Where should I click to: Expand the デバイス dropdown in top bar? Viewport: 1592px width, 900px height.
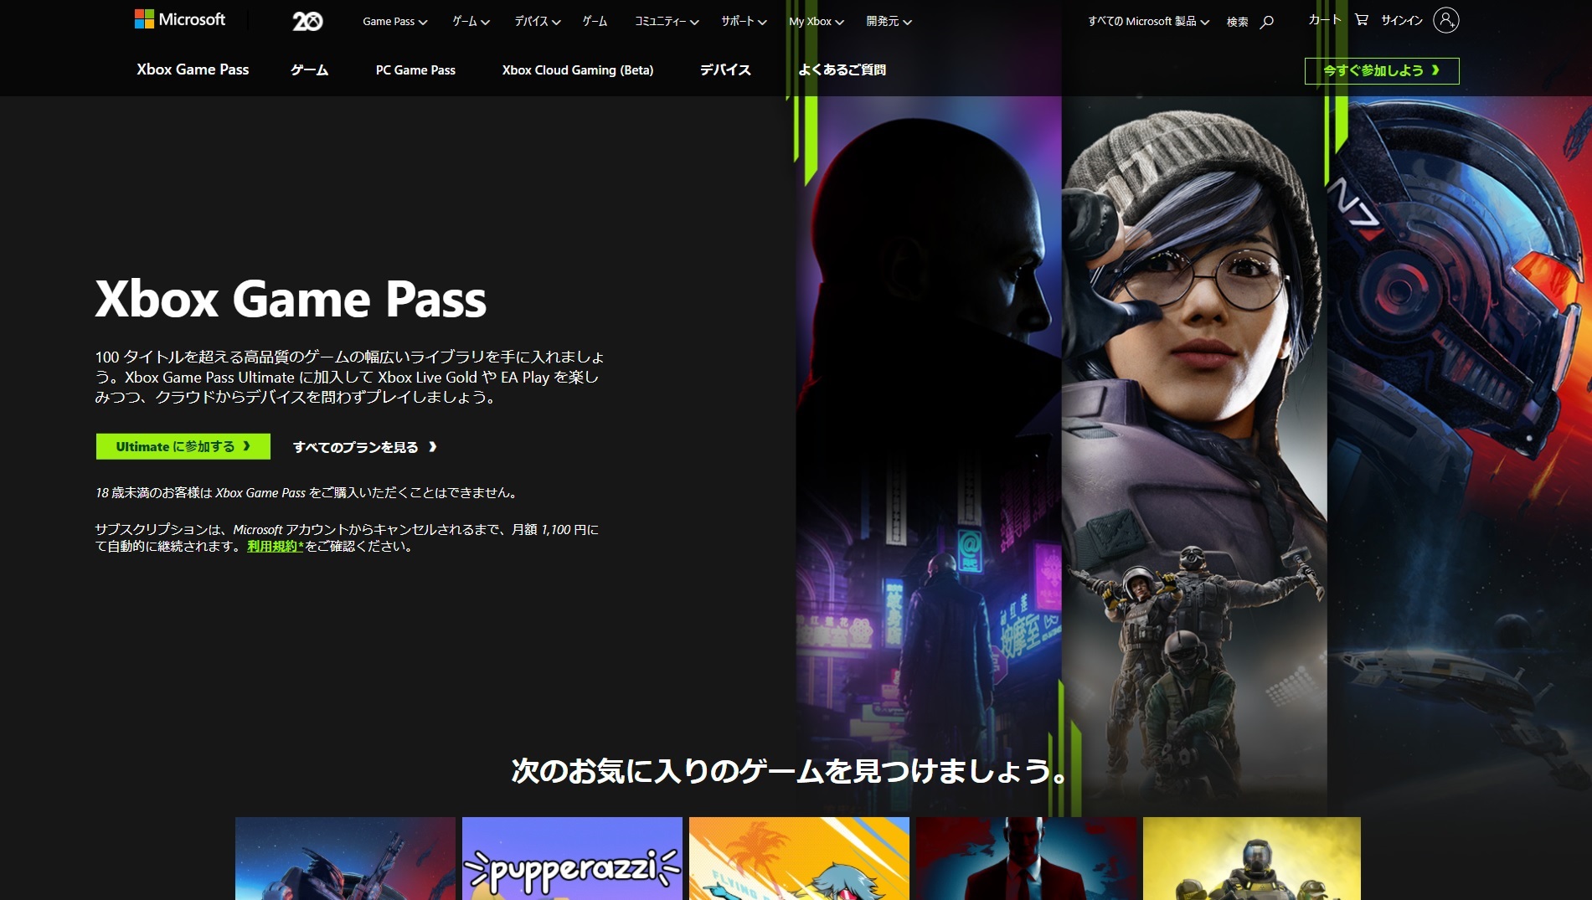(x=538, y=22)
